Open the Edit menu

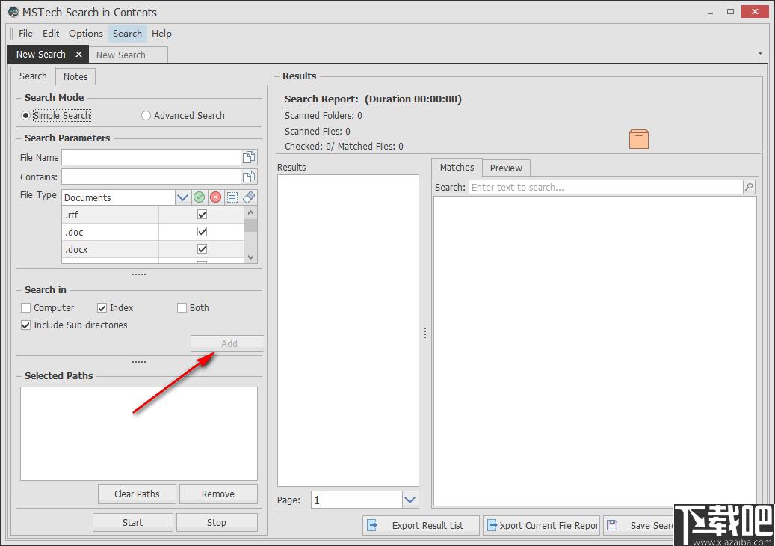(50, 33)
